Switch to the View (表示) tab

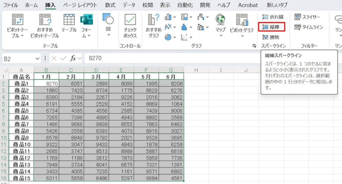[165, 5]
